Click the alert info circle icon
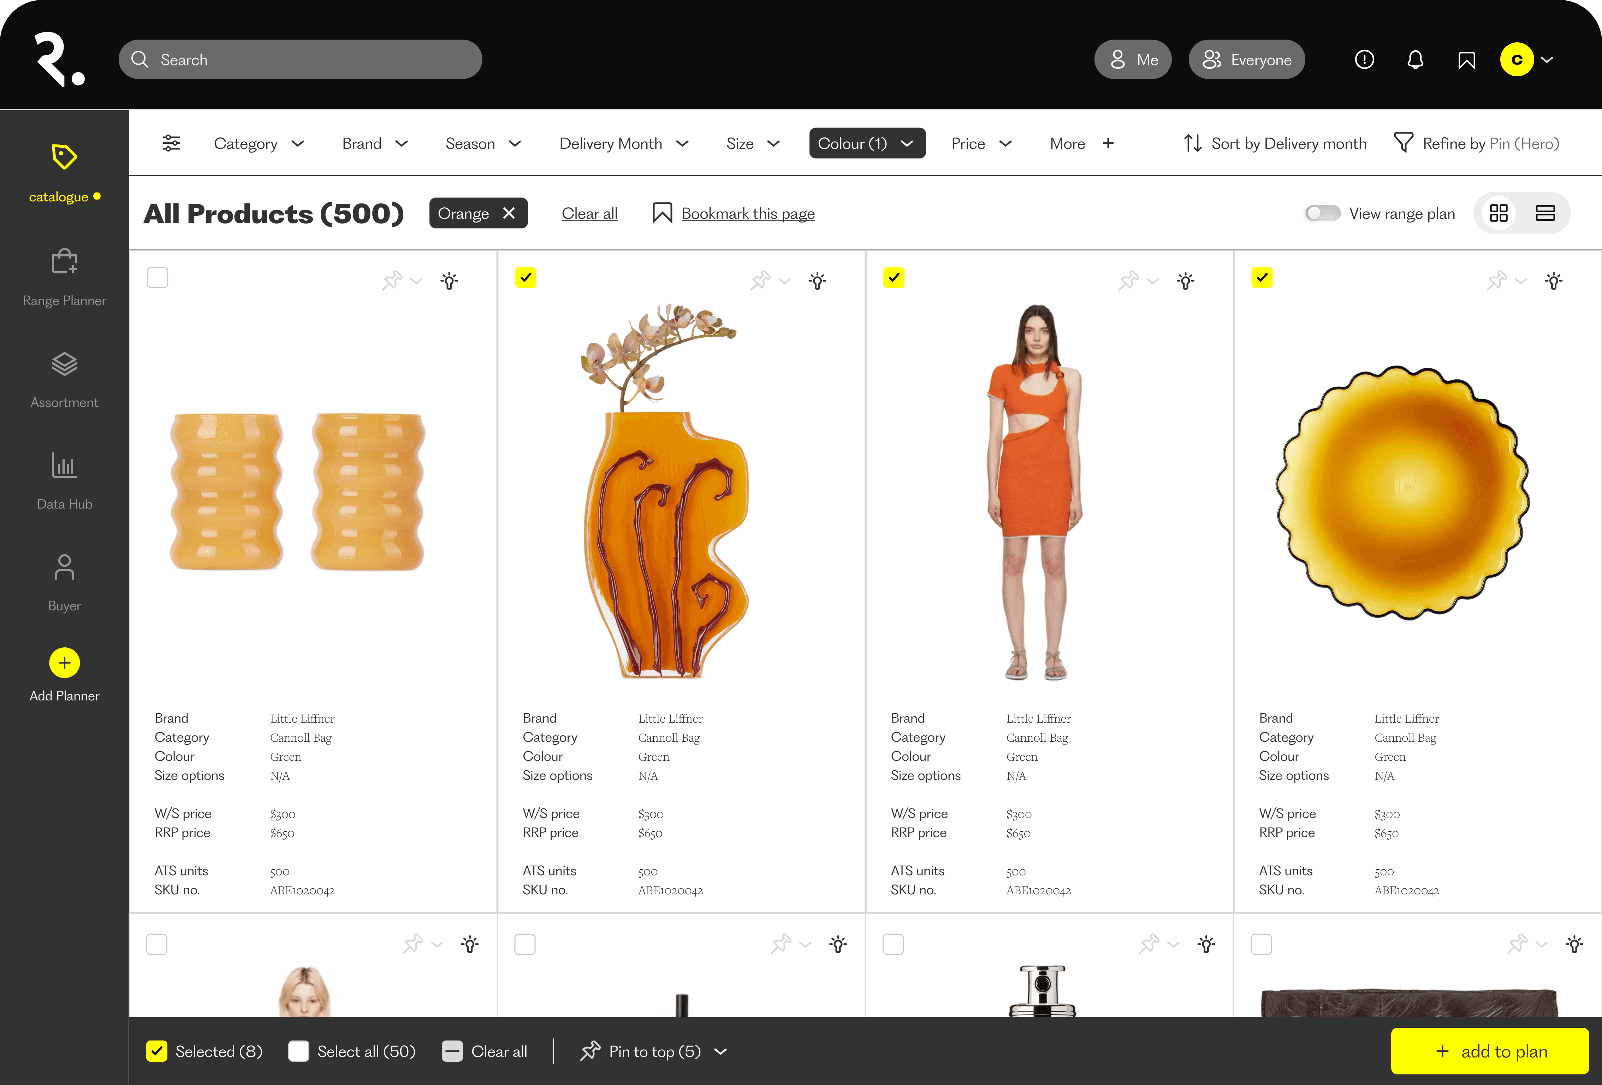The width and height of the screenshot is (1602, 1085). coord(1364,60)
